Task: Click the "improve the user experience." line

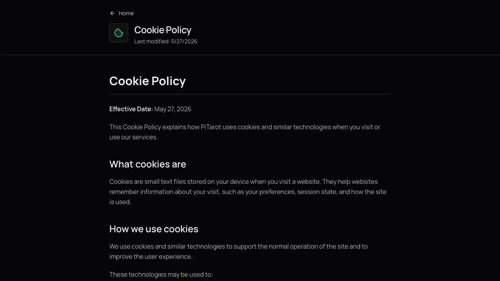Action: [x=151, y=256]
